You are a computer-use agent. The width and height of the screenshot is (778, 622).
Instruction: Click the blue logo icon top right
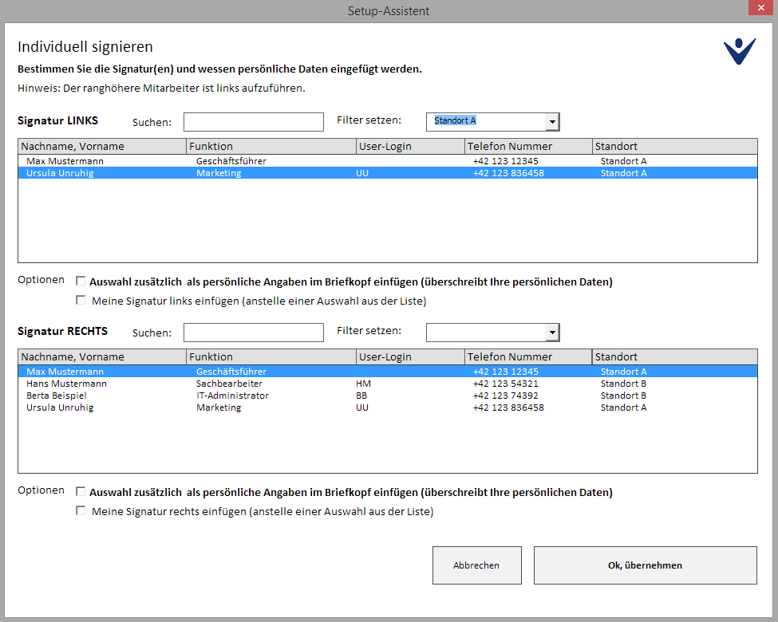coord(739,52)
